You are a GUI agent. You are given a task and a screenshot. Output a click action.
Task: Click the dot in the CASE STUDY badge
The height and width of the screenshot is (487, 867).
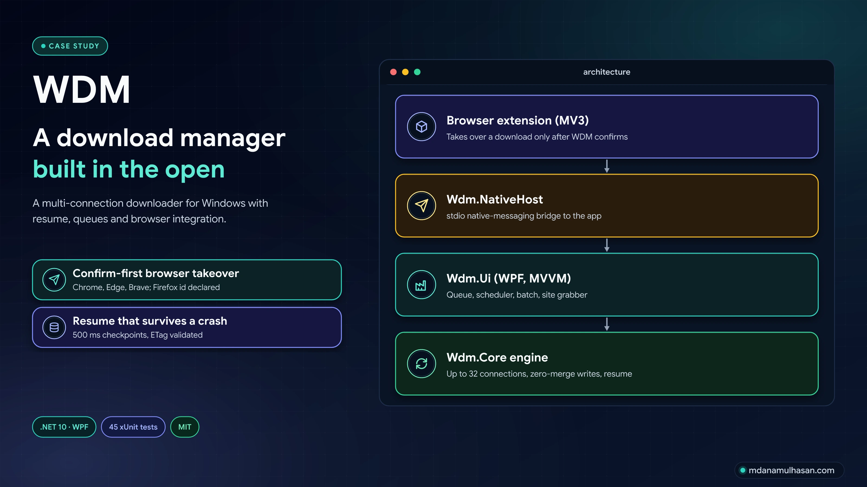click(43, 46)
